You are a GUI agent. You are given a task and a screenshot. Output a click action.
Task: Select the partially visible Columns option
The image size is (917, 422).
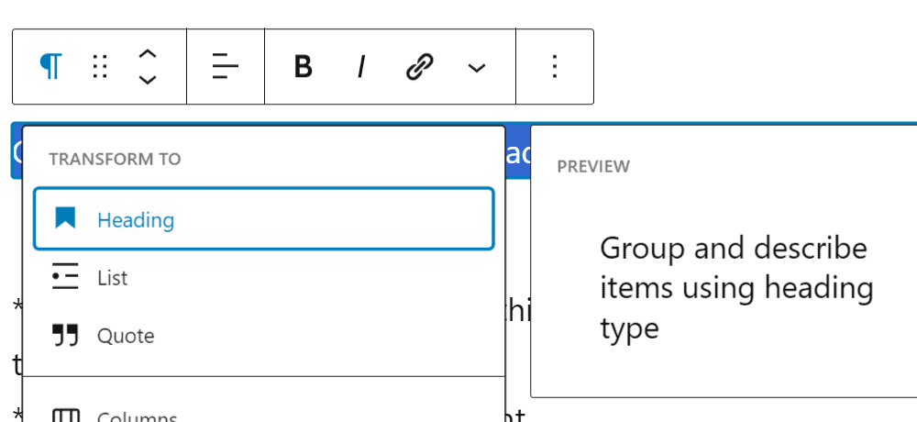point(138,416)
